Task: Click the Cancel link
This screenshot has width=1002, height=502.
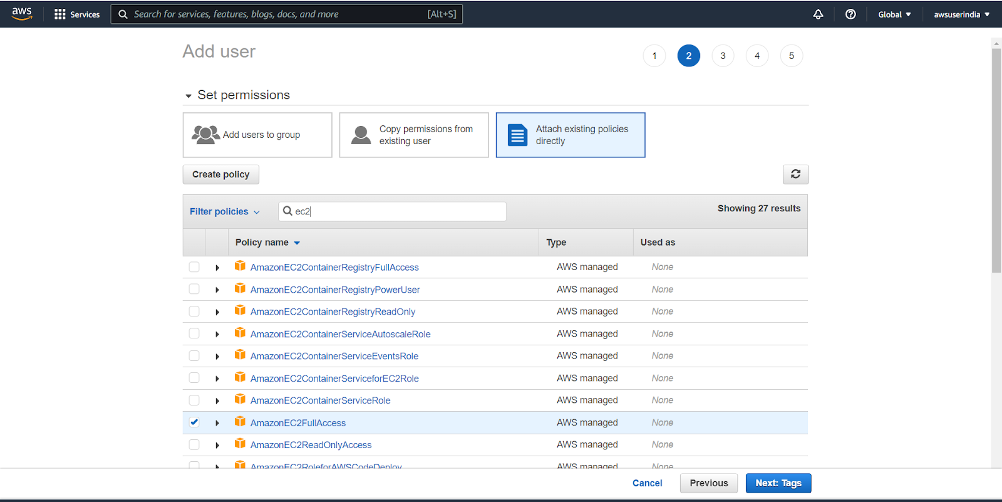Action: coord(647,483)
